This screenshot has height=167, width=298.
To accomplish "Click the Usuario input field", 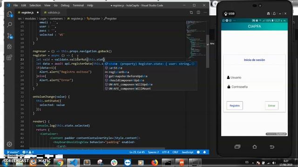I will click(254, 77).
